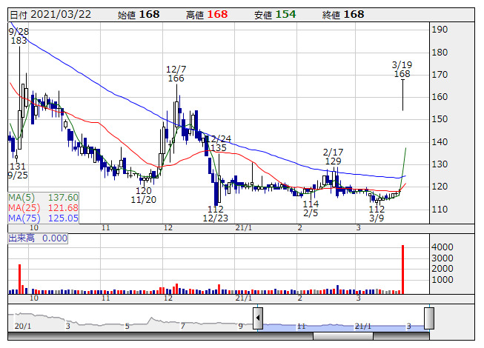The height and width of the screenshot is (348, 484).
Task: Click the 110 price axis label
Action: tap(440, 210)
